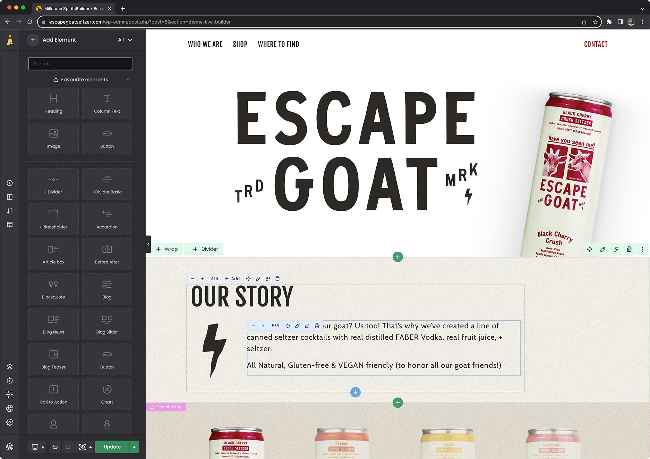The image size is (650, 459).
Task: Duplicate the 4/5 column
Action: (x=268, y=279)
